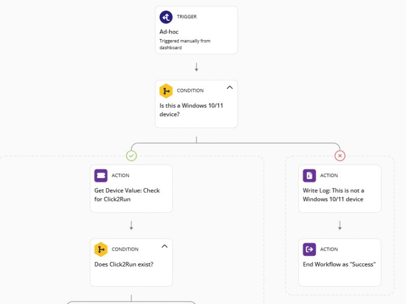Click 'End Workflow as "Success"' text

339,264
